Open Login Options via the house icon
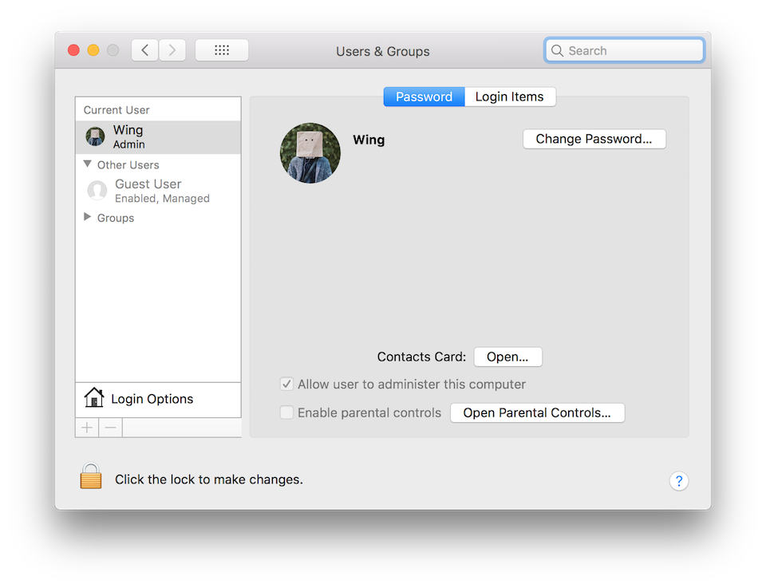The width and height of the screenshot is (766, 588). click(x=93, y=397)
